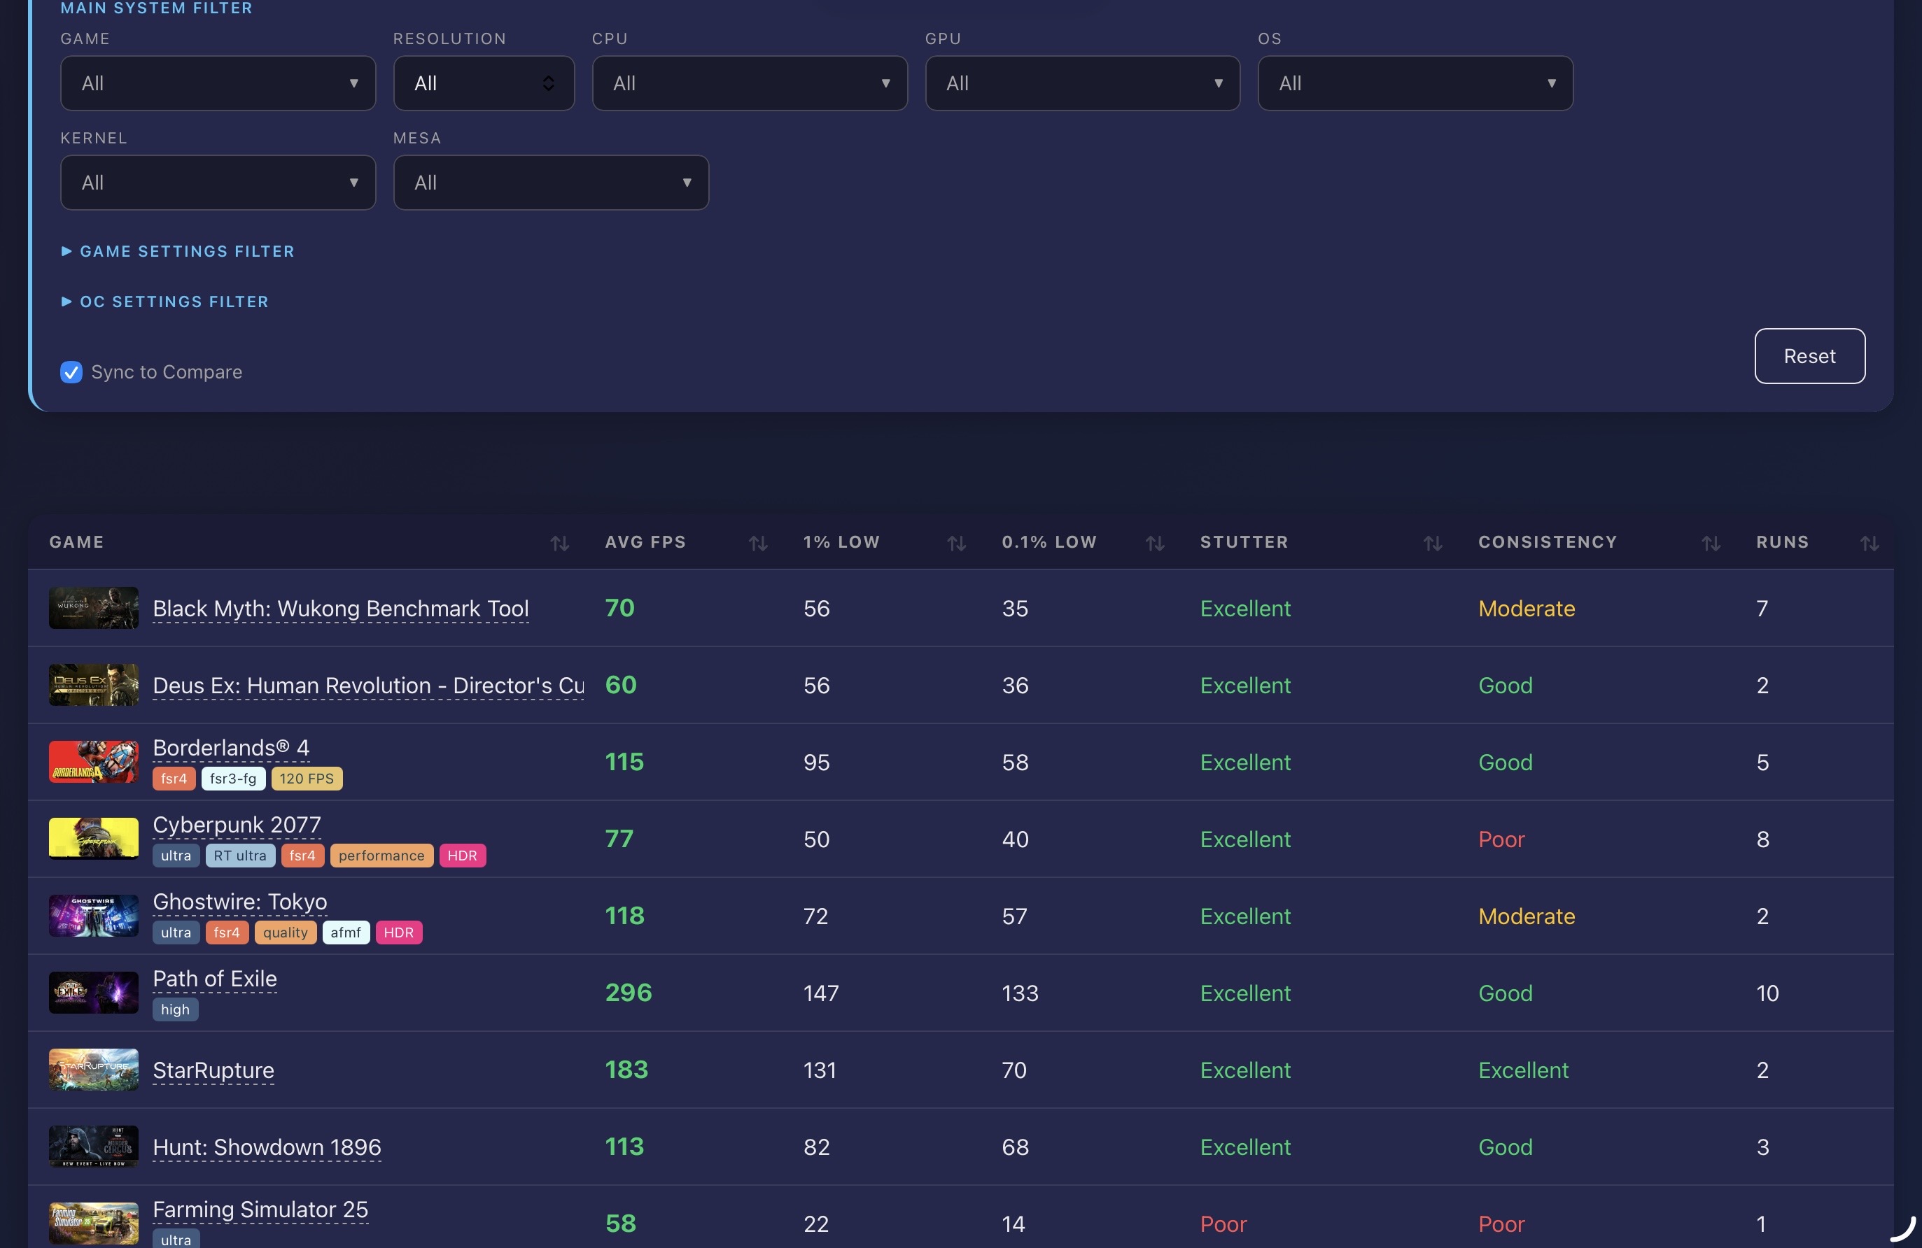Screen dimensions: 1922x1248
Task: Sort by 0.1% LOW arrows icon
Action: [1155, 544]
